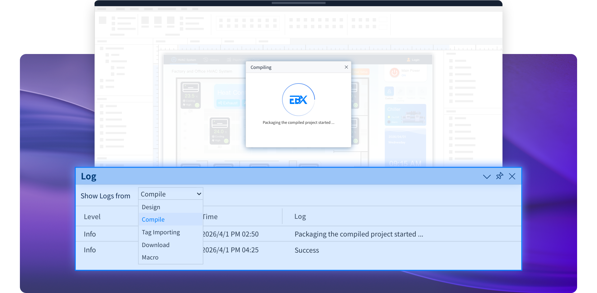The height and width of the screenshot is (293, 597).
Task: Open the Show Logs from combo box
Action: (x=170, y=194)
